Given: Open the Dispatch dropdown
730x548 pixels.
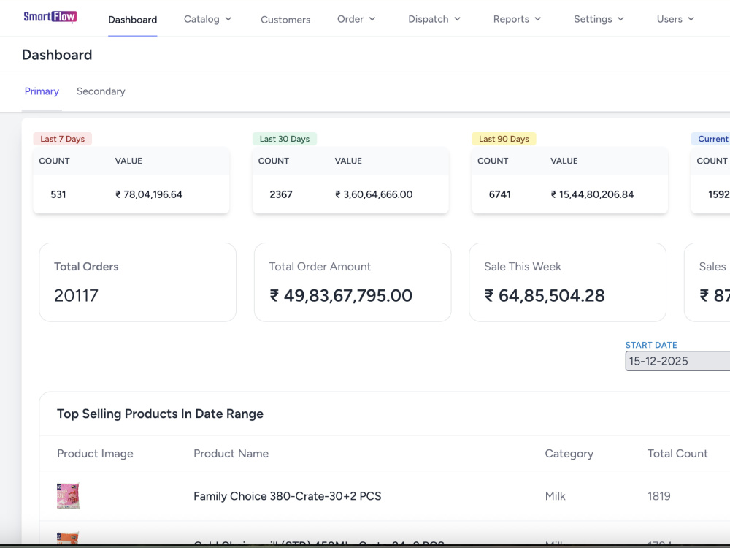Looking at the screenshot, I should [434, 19].
